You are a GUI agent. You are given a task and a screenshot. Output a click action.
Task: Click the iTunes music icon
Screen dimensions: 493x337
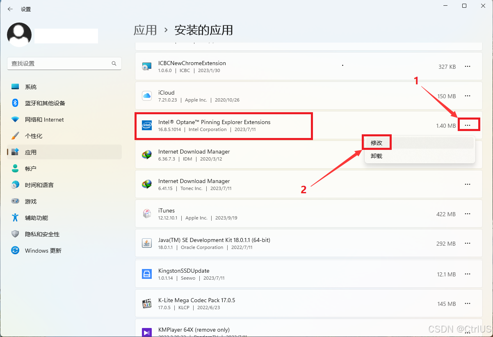147,214
